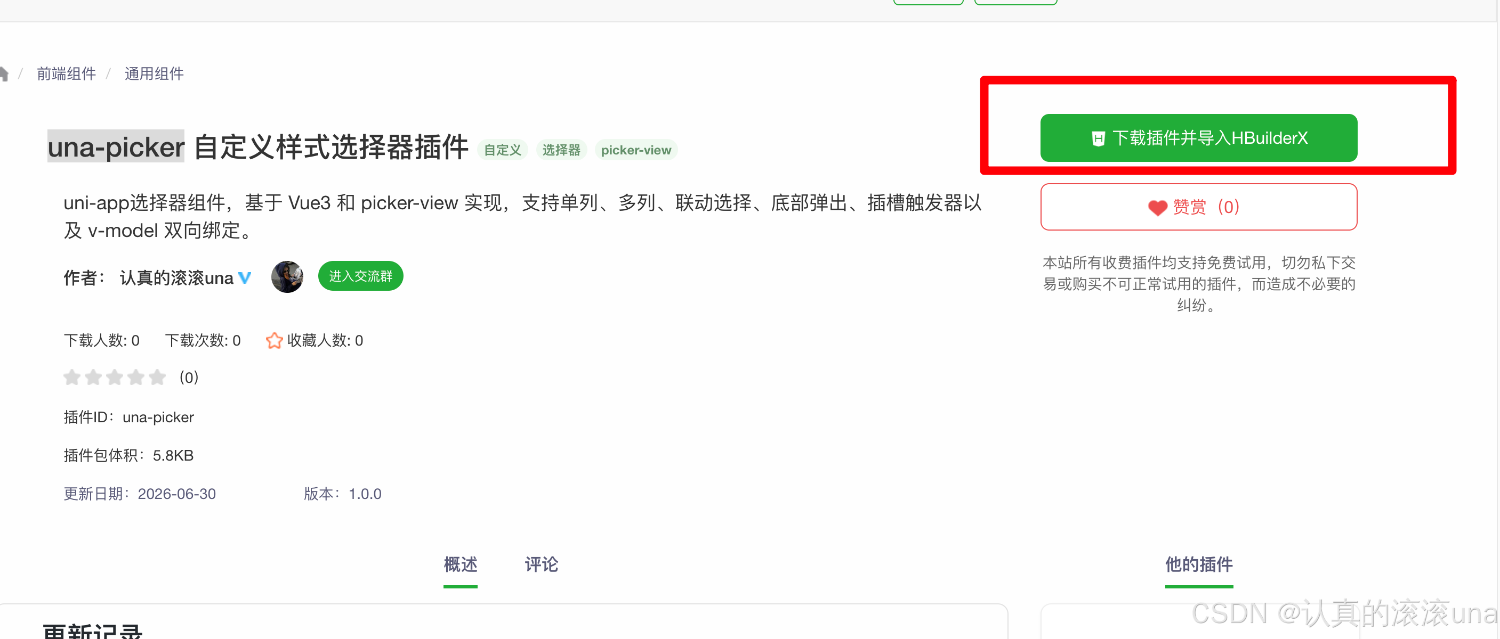Click the 选择器 tag
The width and height of the screenshot is (1500, 639).
561,150
